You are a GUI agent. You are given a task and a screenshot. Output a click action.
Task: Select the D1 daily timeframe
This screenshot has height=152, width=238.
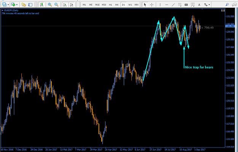(123, 5)
